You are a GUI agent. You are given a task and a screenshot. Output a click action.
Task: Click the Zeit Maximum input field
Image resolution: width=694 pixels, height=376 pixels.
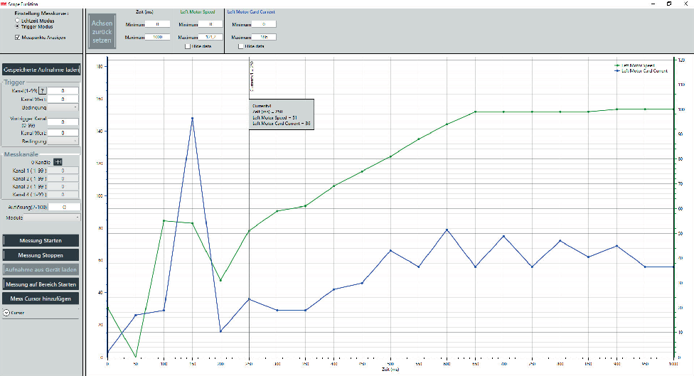(156, 36)
